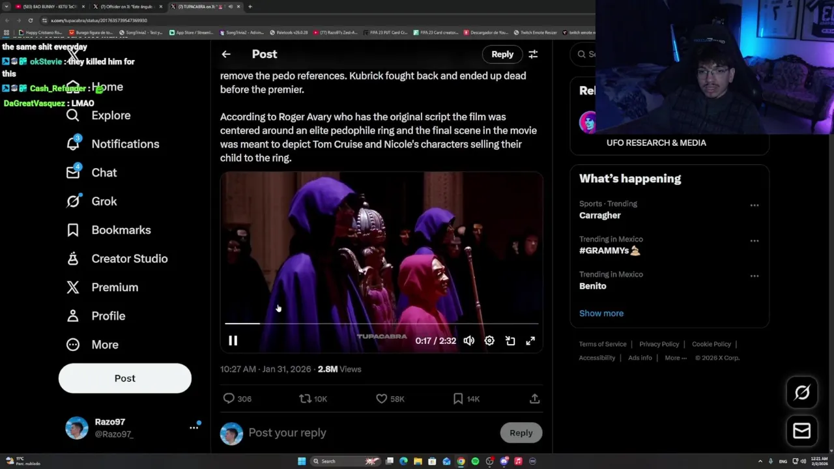Click the white Post compose button
This screenshot has width=834, height=469.
(x=125, y=378)
